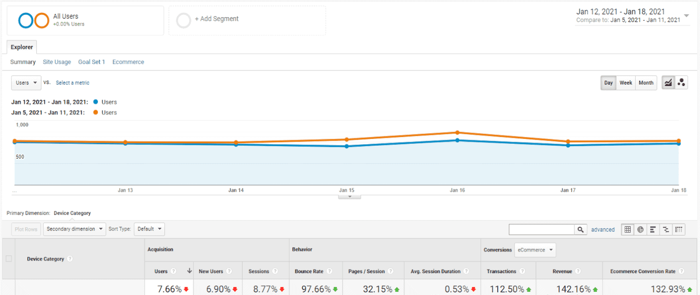
Task: Toggle graph granularity to Month
Action: (x=646, y=83)
